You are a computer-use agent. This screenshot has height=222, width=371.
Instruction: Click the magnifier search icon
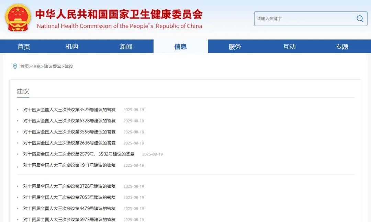click(x=360, y=19)
